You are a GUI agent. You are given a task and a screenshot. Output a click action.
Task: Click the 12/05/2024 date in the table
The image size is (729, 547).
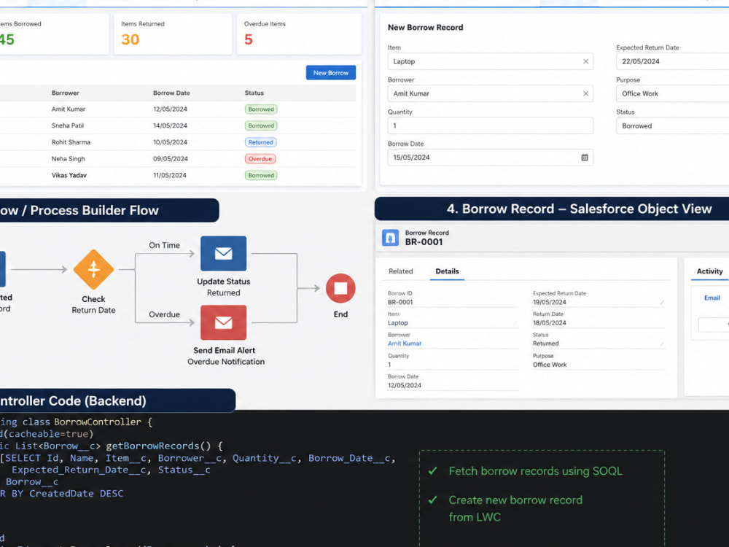click(170, 109)
